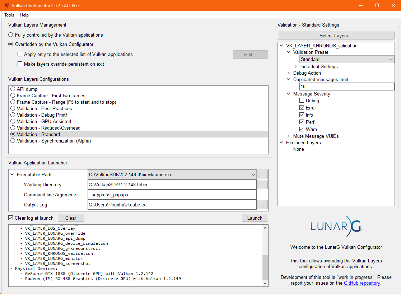Expand the Mute Message VUIDs node

point(289,136)
